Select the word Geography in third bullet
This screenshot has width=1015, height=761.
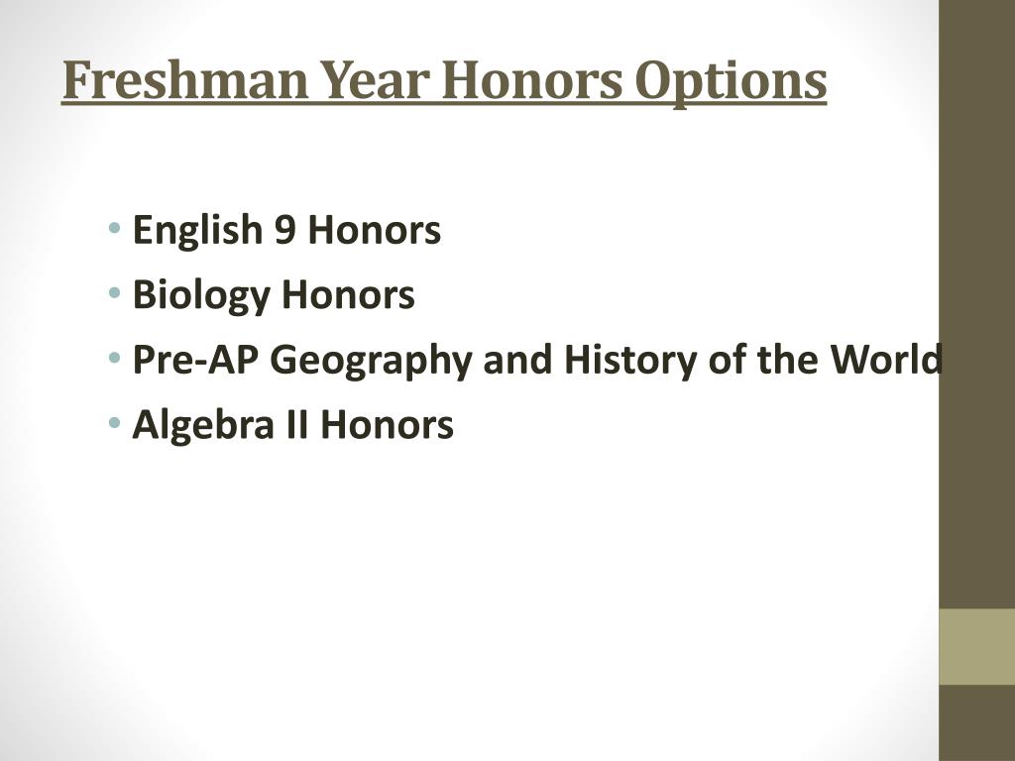(371, 361)
